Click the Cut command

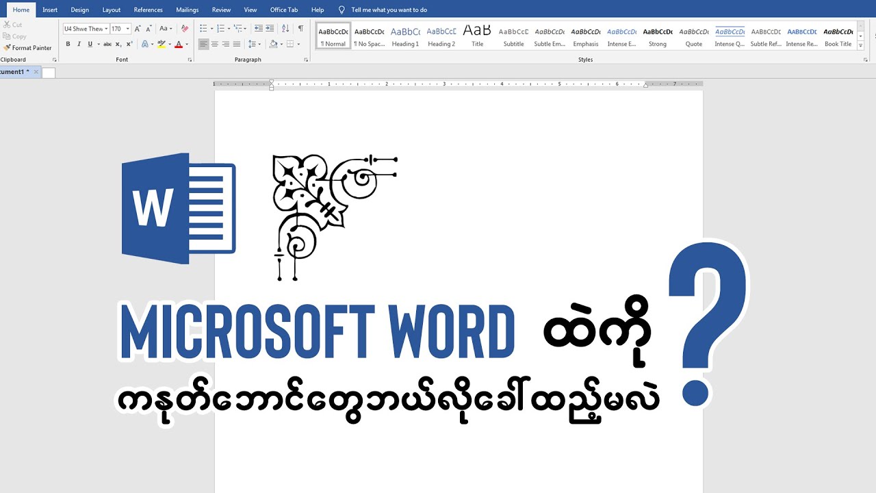[x=13, y=25]
